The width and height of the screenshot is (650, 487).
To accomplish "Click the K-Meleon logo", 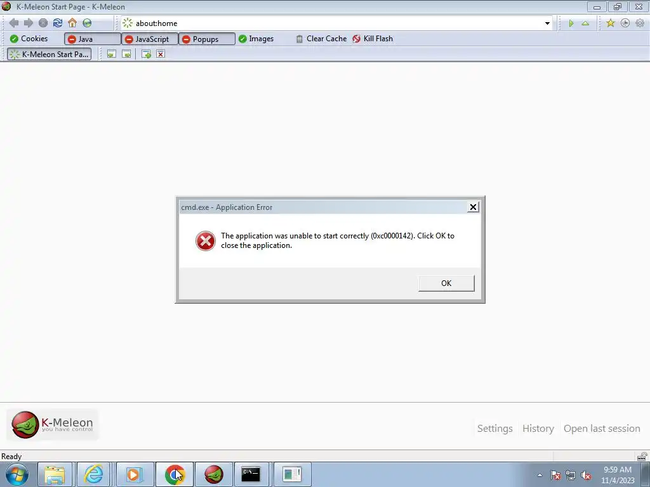I will [x=53, y=424].
